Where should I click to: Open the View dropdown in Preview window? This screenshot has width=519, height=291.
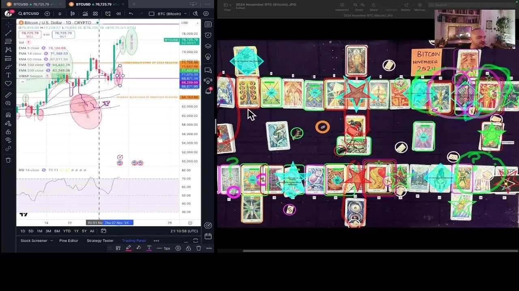pos(228,6)
